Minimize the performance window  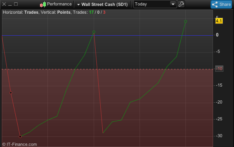click(x=10, y=5)
